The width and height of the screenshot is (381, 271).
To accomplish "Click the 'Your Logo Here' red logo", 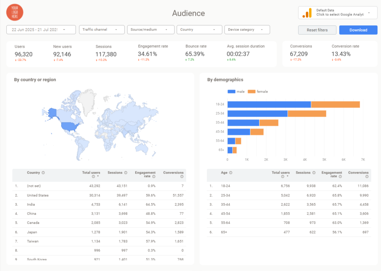I will (x=15, y=12).
